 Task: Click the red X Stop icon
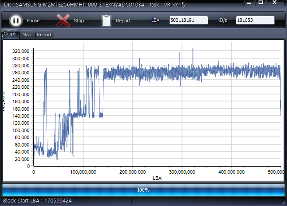click(63, 21)
